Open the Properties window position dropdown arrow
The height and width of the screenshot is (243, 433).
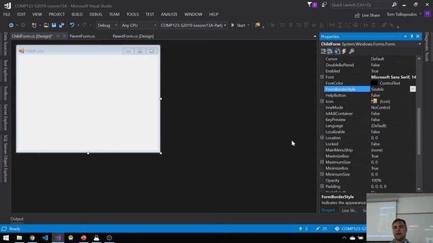pos(405,36)
